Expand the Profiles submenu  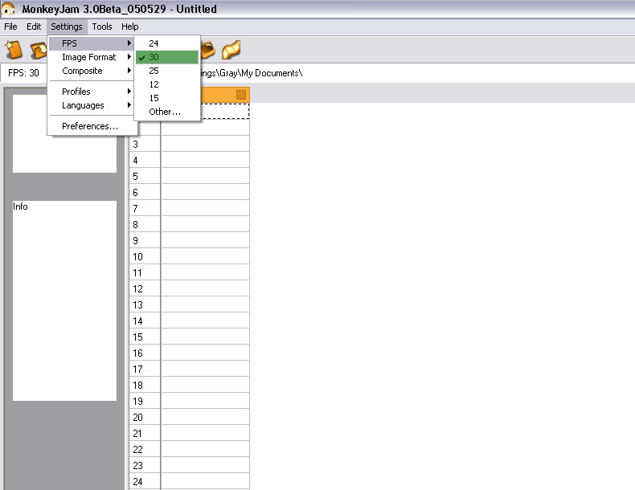pyautogui.click(x=91, y=92)
